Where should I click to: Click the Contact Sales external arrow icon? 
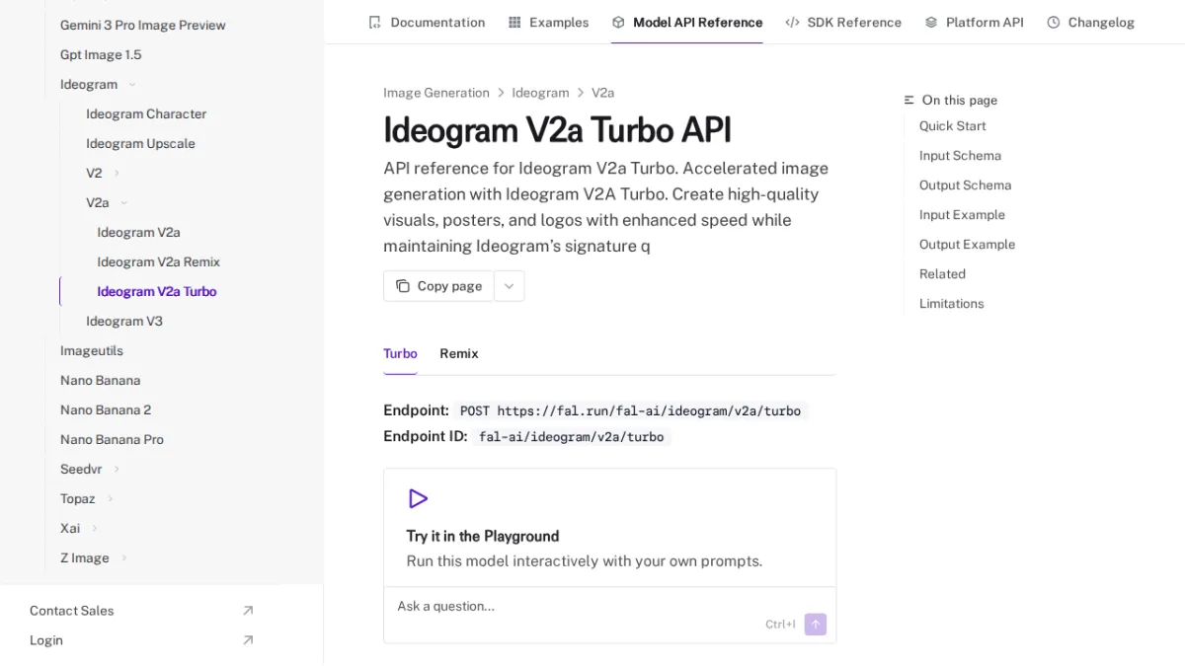click(x=248, y=611)
